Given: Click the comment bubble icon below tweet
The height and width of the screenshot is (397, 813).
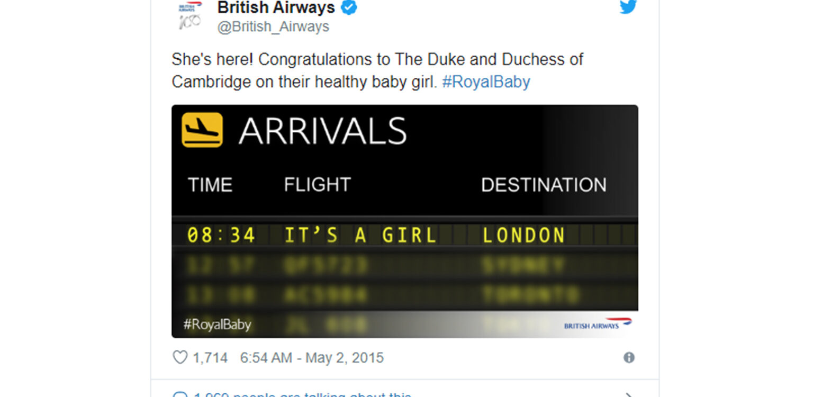Looking at the screenshot, I should pos(180,395).
